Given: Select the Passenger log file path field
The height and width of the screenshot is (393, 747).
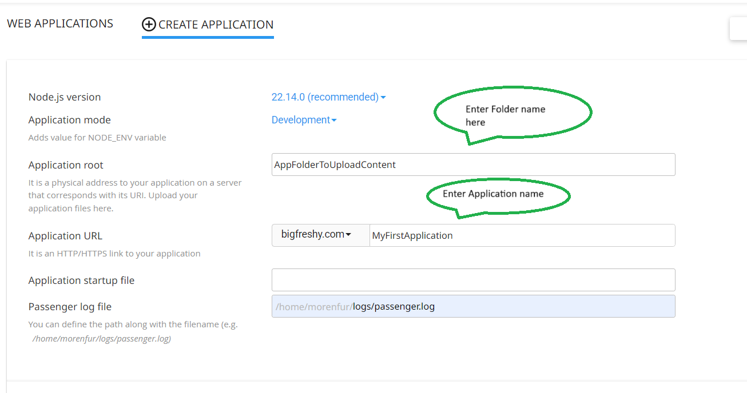Looking at the screenshot, I should point(473,306).
